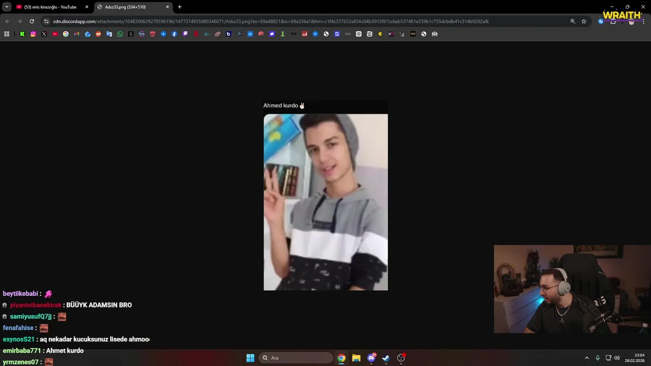The height and width of the screenshot is (366, 651).
Task: Open the tab search dropdown arrow
Action: pos(7,7)
